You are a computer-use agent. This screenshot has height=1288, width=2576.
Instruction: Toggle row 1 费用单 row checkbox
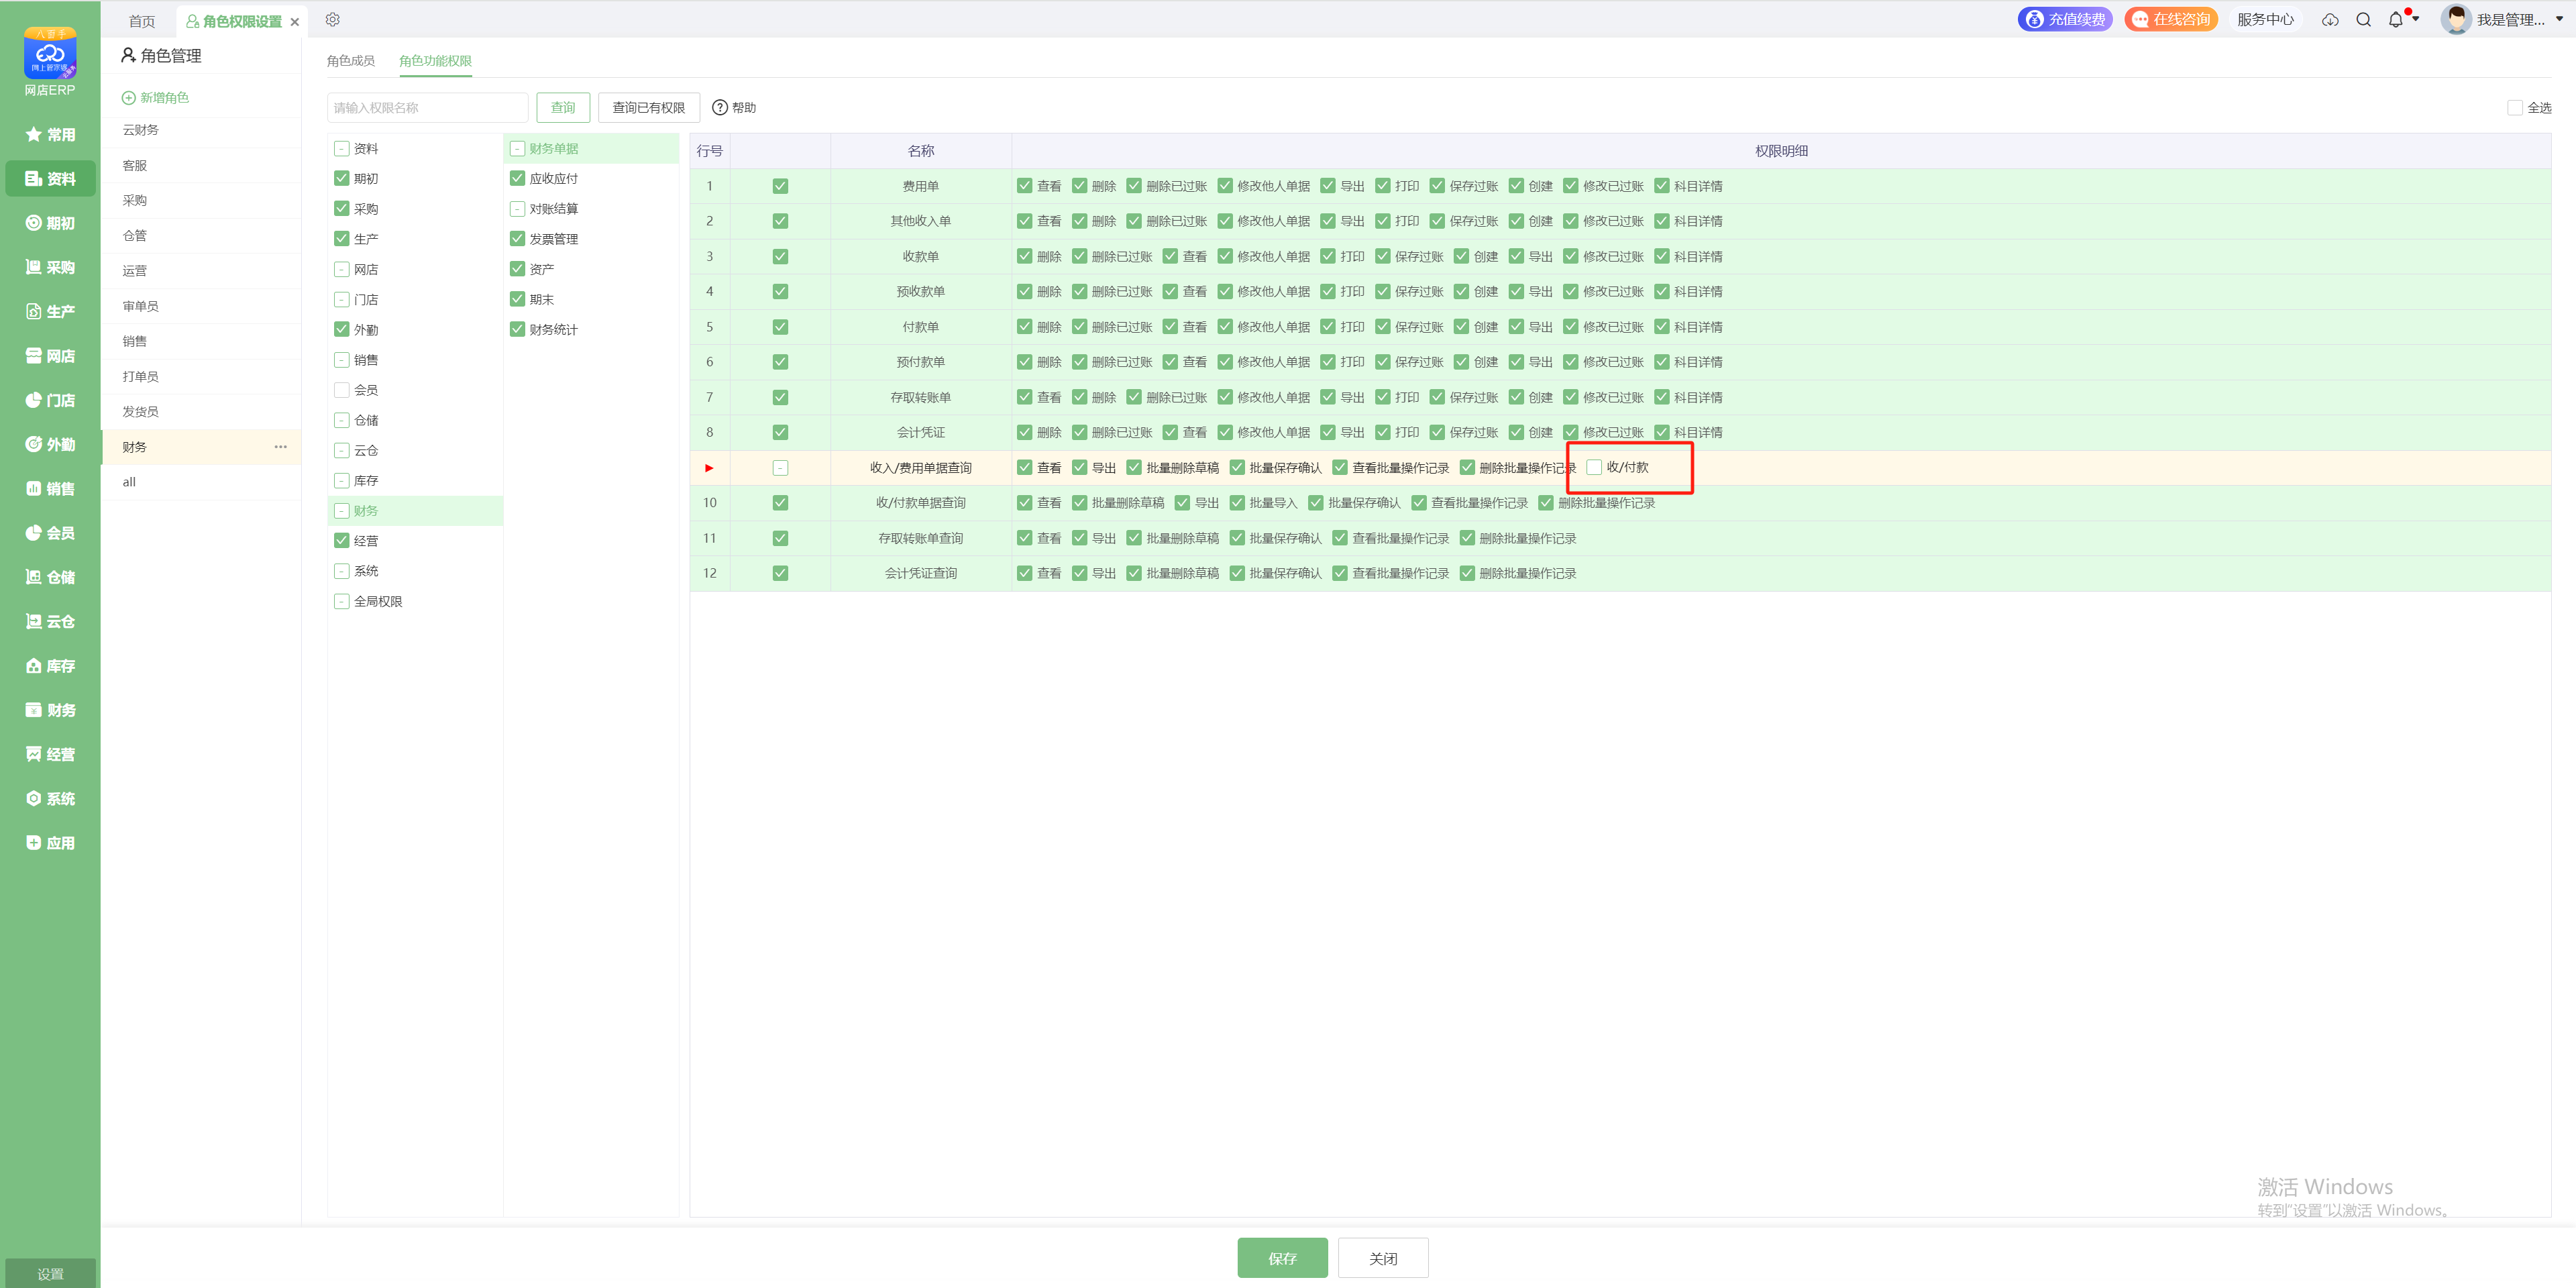(x=780, y=186)
